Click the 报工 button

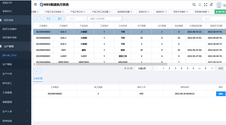click(x=60, y=19)
